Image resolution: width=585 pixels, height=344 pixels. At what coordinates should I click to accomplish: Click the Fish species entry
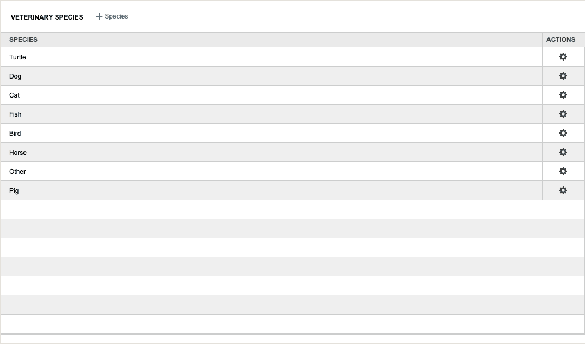[15, 114]
